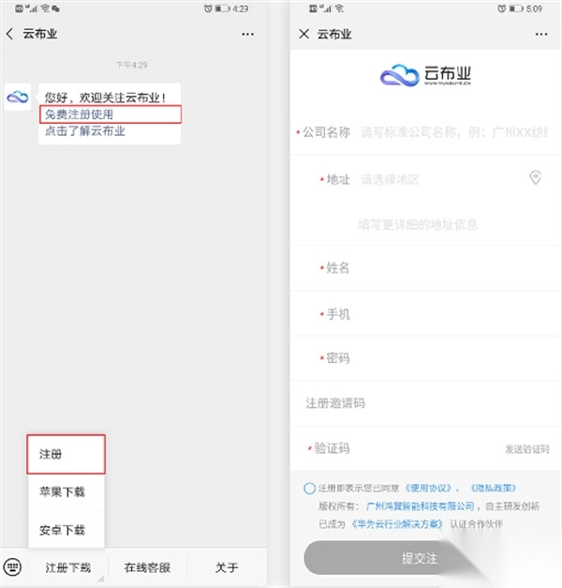Open the 关于 bottom menu
Image resolution: width=562 pixels, height=588 pixels.
tap(227, 567)
